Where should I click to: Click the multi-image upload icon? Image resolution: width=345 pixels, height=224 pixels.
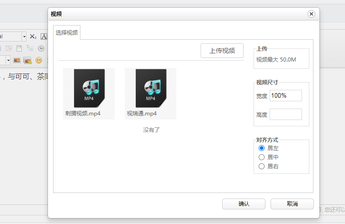[x=27, y=60]
